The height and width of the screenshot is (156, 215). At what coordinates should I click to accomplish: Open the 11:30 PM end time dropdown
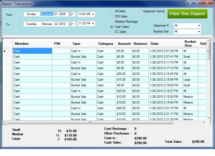pos(93,24)
